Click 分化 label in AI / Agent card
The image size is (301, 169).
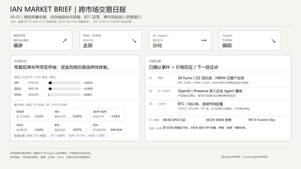[x=158, y=45]
